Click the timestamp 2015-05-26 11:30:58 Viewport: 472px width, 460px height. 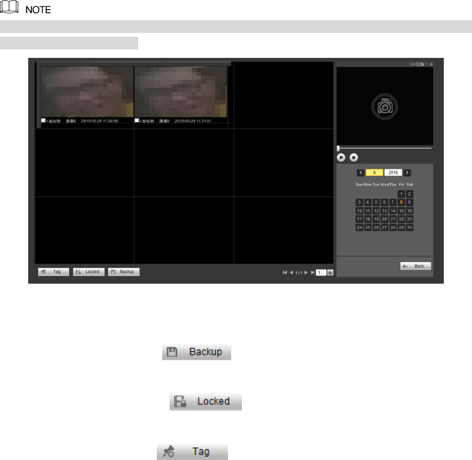99,121
